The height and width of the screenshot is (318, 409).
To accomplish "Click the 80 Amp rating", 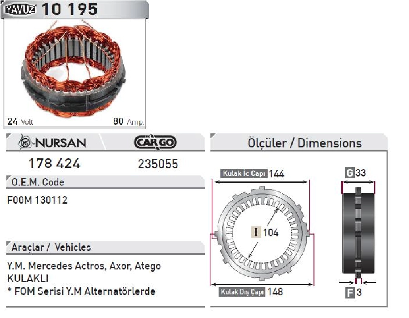I will 128,122.
